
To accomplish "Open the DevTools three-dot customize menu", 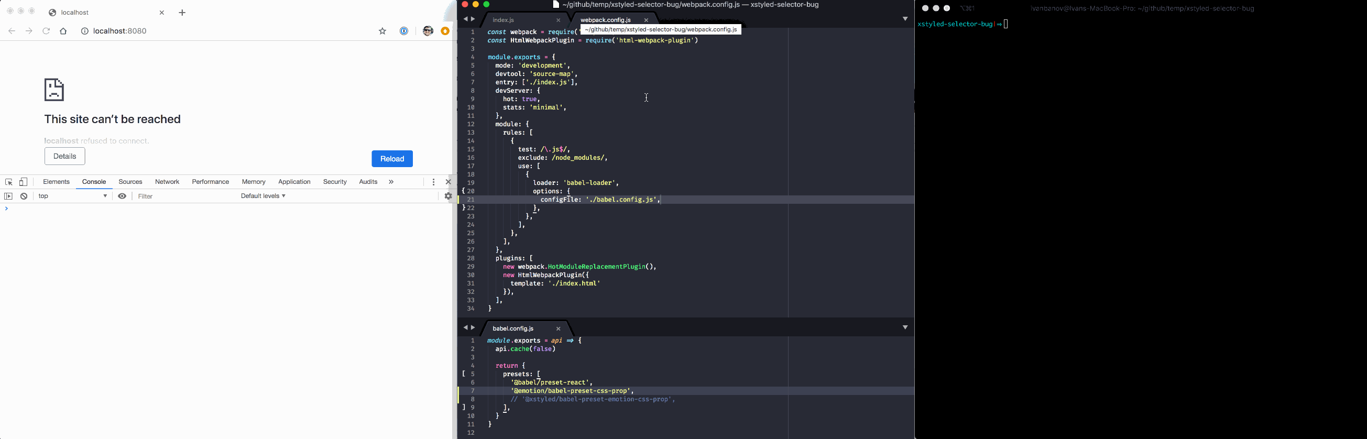I will coord(433,182).
